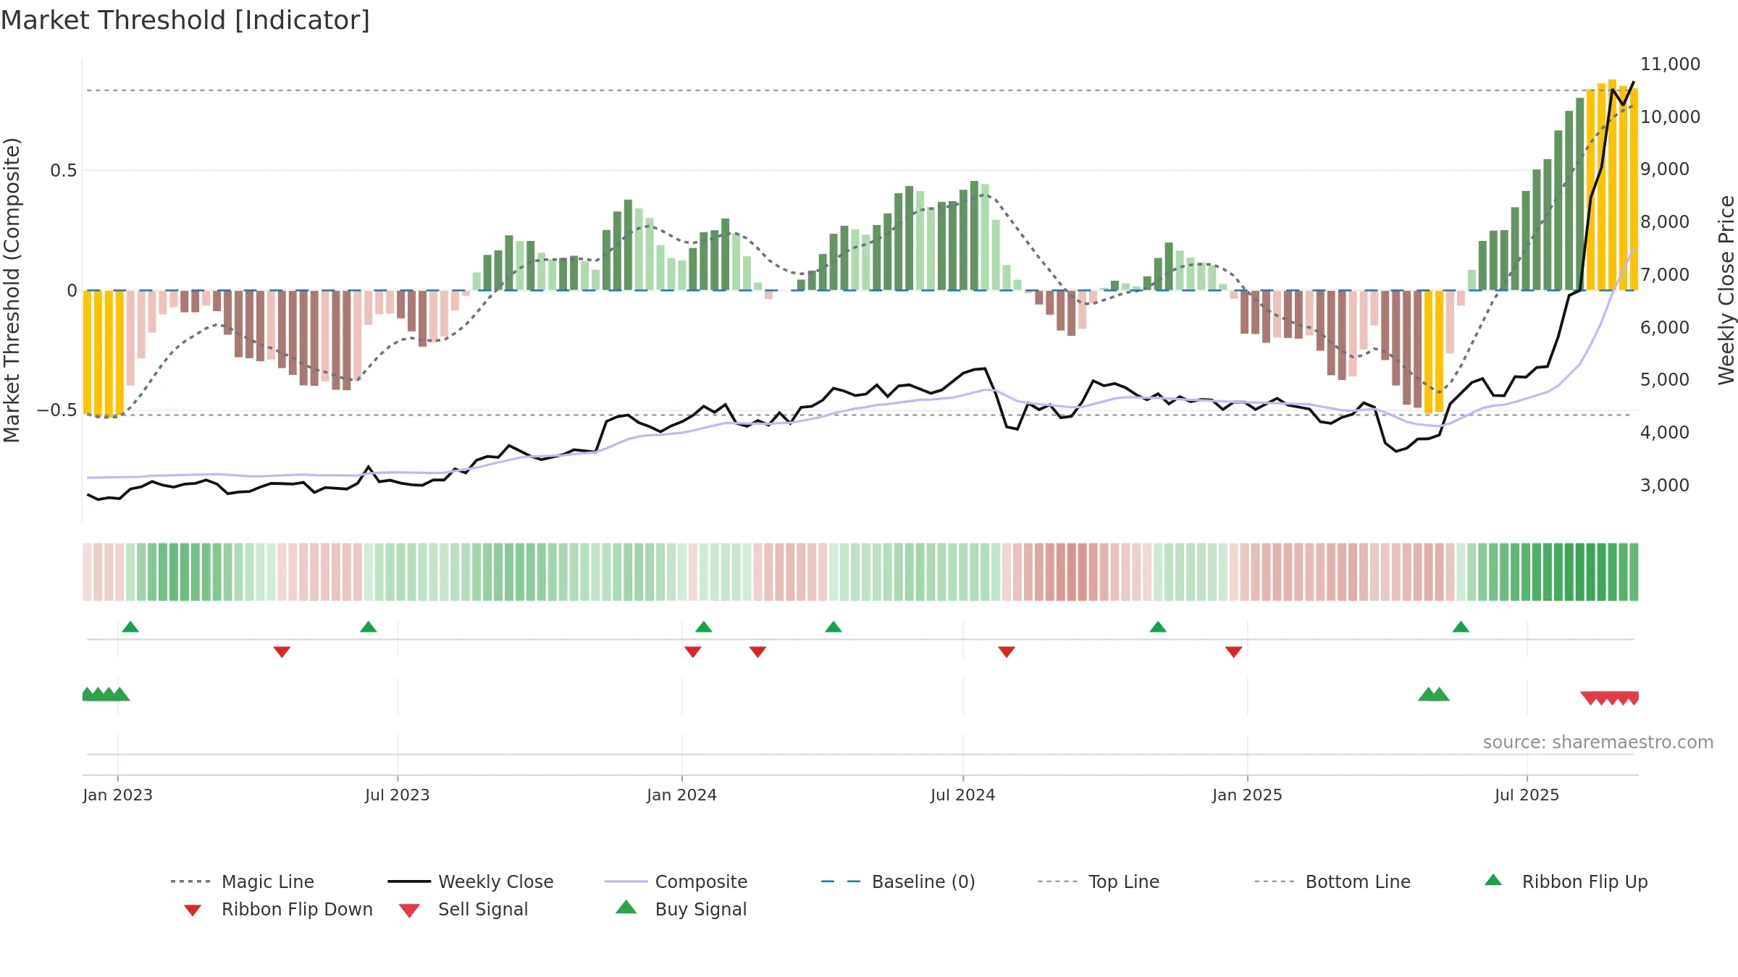Click 7,000 price axis label
Viewport: 1738px width, 977px height.
(x=1664, y=275)
